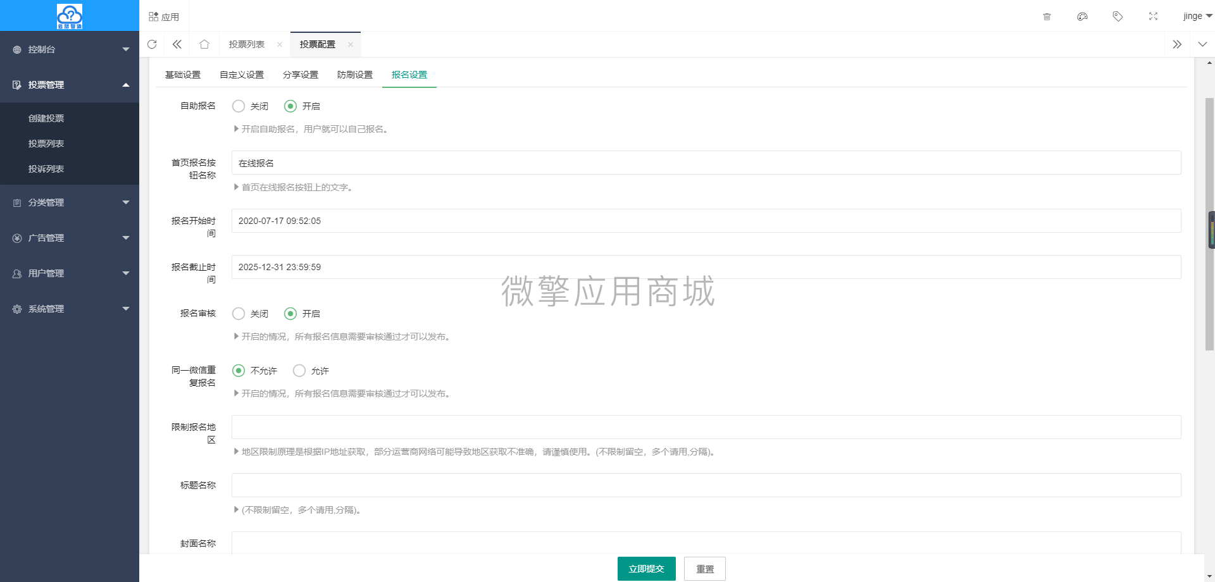Screen dimensions: 1215x582
Task: Submit the form with 立即提交
Action: coord(647,569)
